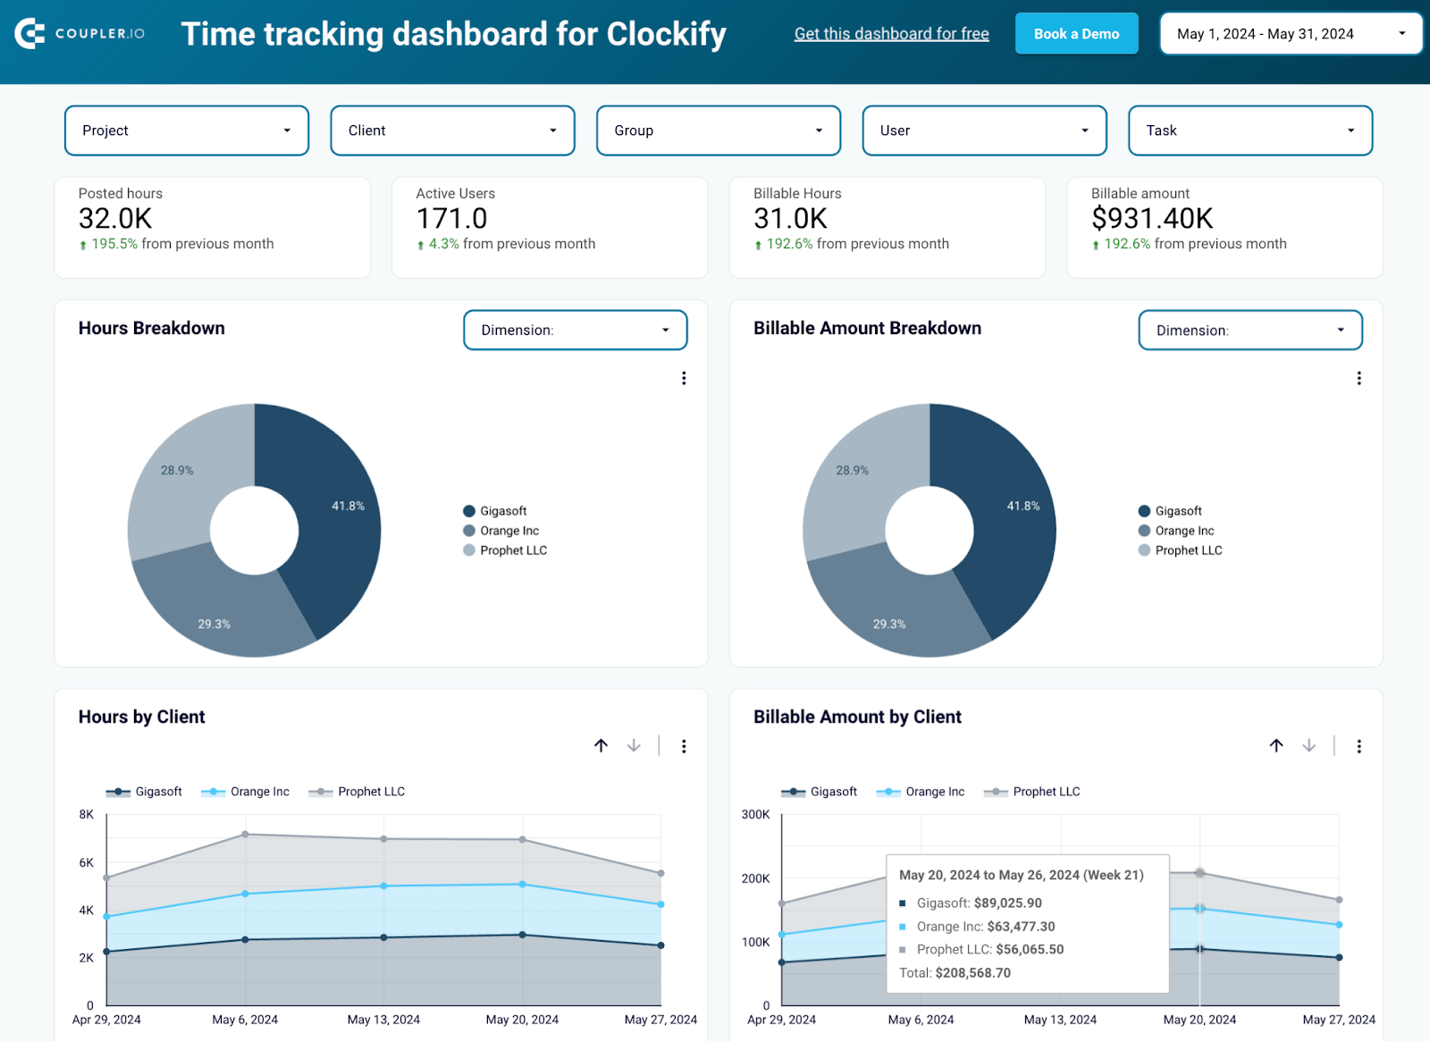Click Gigasoft legend dot in Hours Breakdown
This screenshot has width=1430, height=1041.
[x=469, y=511]
